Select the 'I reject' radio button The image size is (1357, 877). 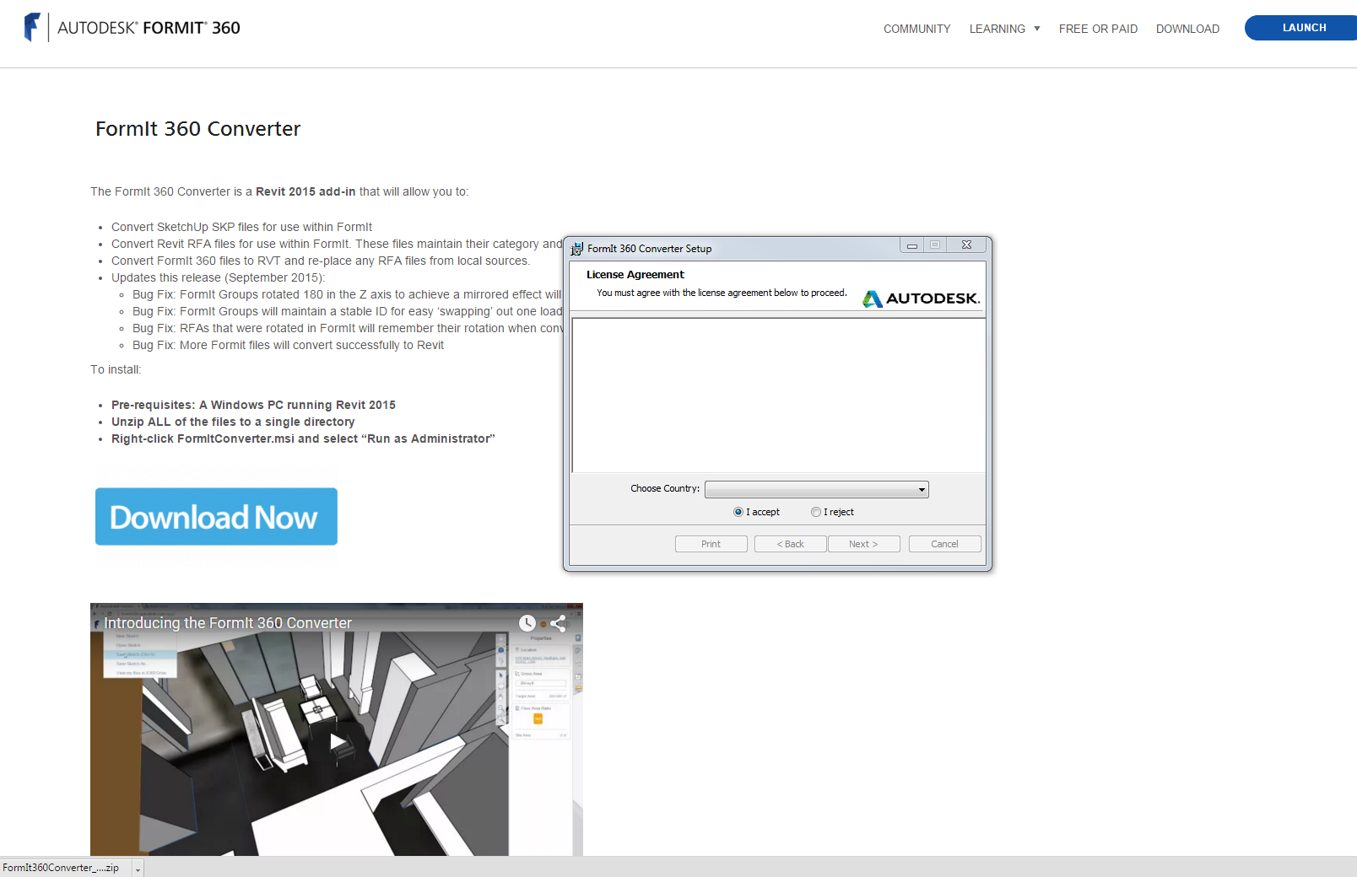pos(816,512)
